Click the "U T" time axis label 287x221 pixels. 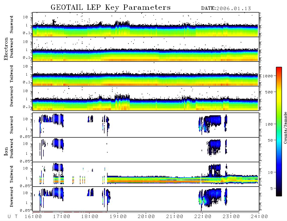[x=13, y=217]
